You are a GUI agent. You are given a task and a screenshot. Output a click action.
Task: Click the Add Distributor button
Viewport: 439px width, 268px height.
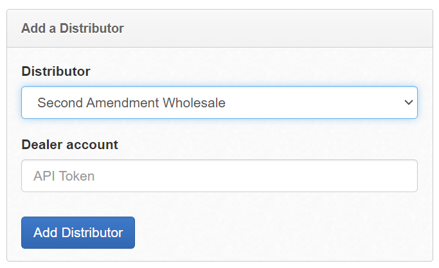(x=78, y=233)
